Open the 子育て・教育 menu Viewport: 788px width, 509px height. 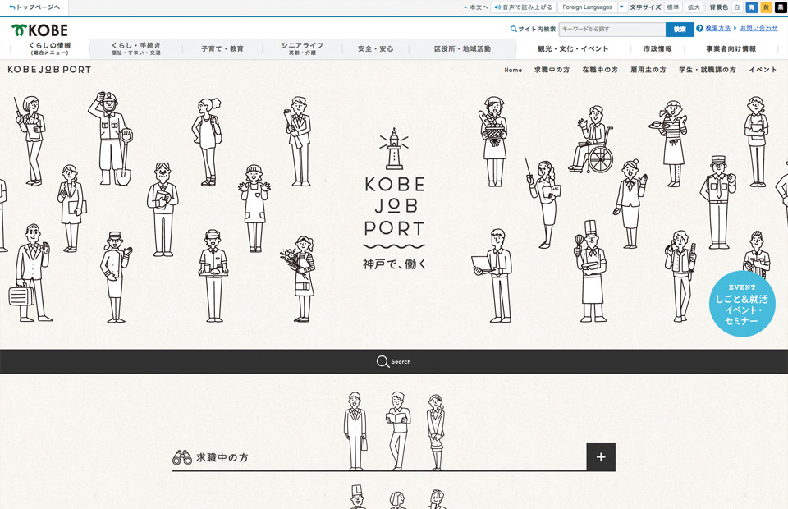point(222,48)
